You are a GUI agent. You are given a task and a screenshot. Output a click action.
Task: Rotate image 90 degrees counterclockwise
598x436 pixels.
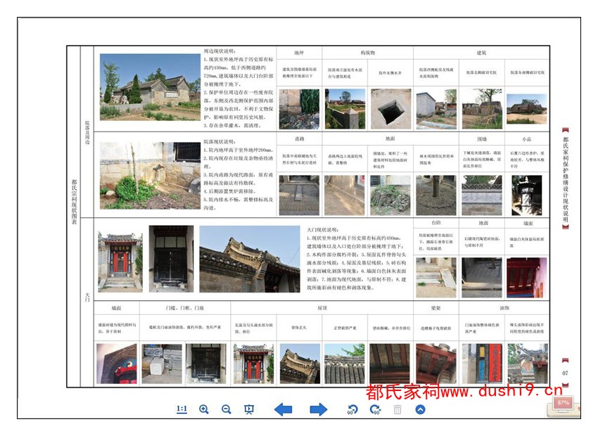(x=352, y=409)
